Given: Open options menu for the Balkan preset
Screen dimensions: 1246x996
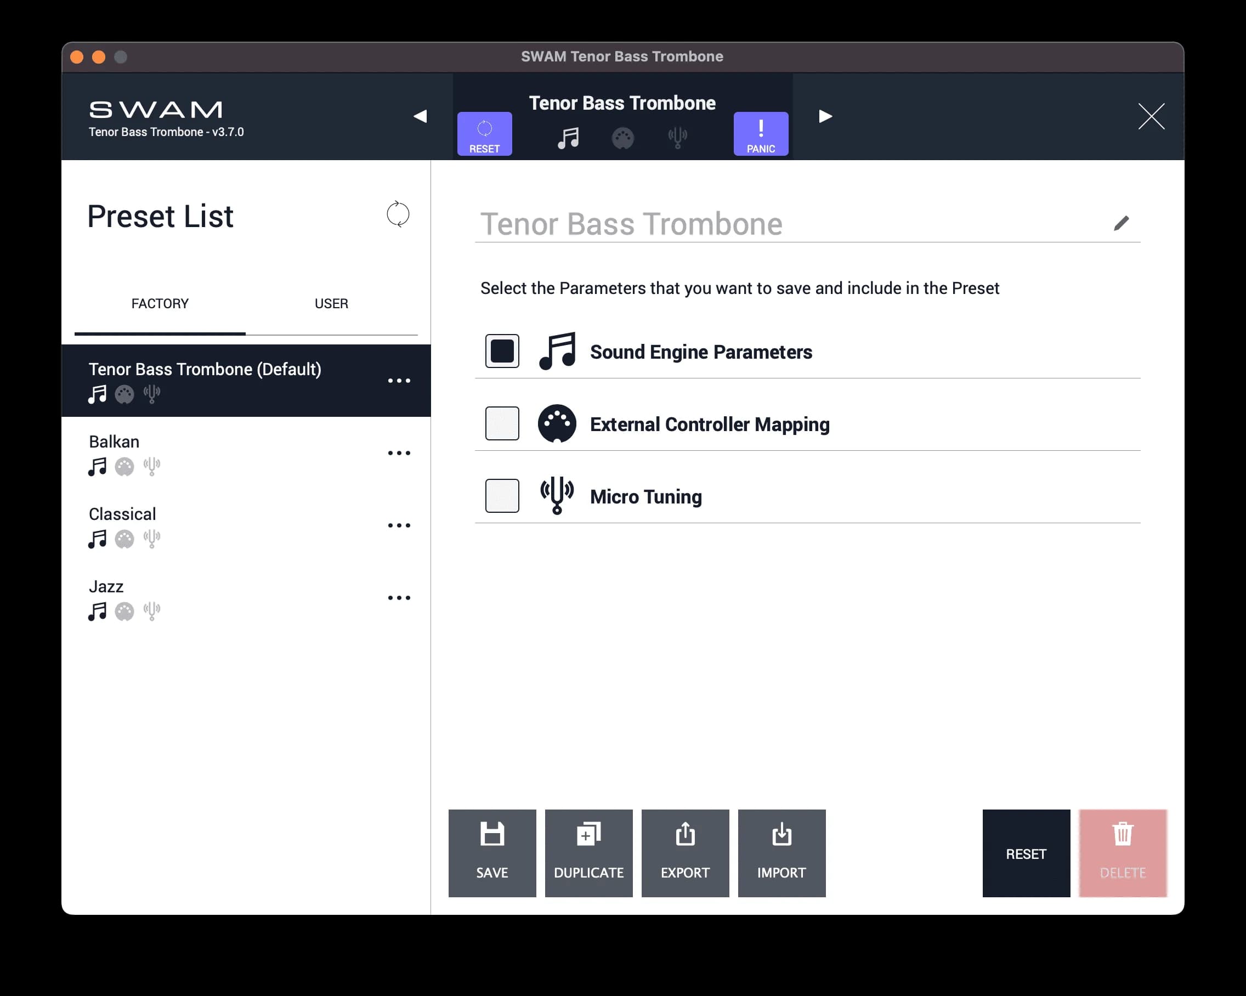Looking at the screenshot, I should click(x=399, y=452).
